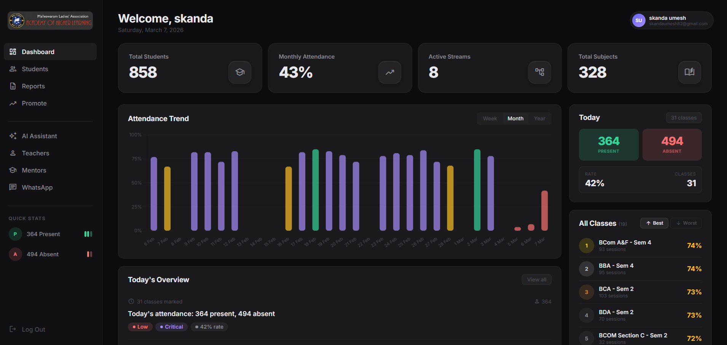The width and height of the screenshot is (727, 345).
Task: Click the Total Subjects book icon
Action: click(689, 72)
